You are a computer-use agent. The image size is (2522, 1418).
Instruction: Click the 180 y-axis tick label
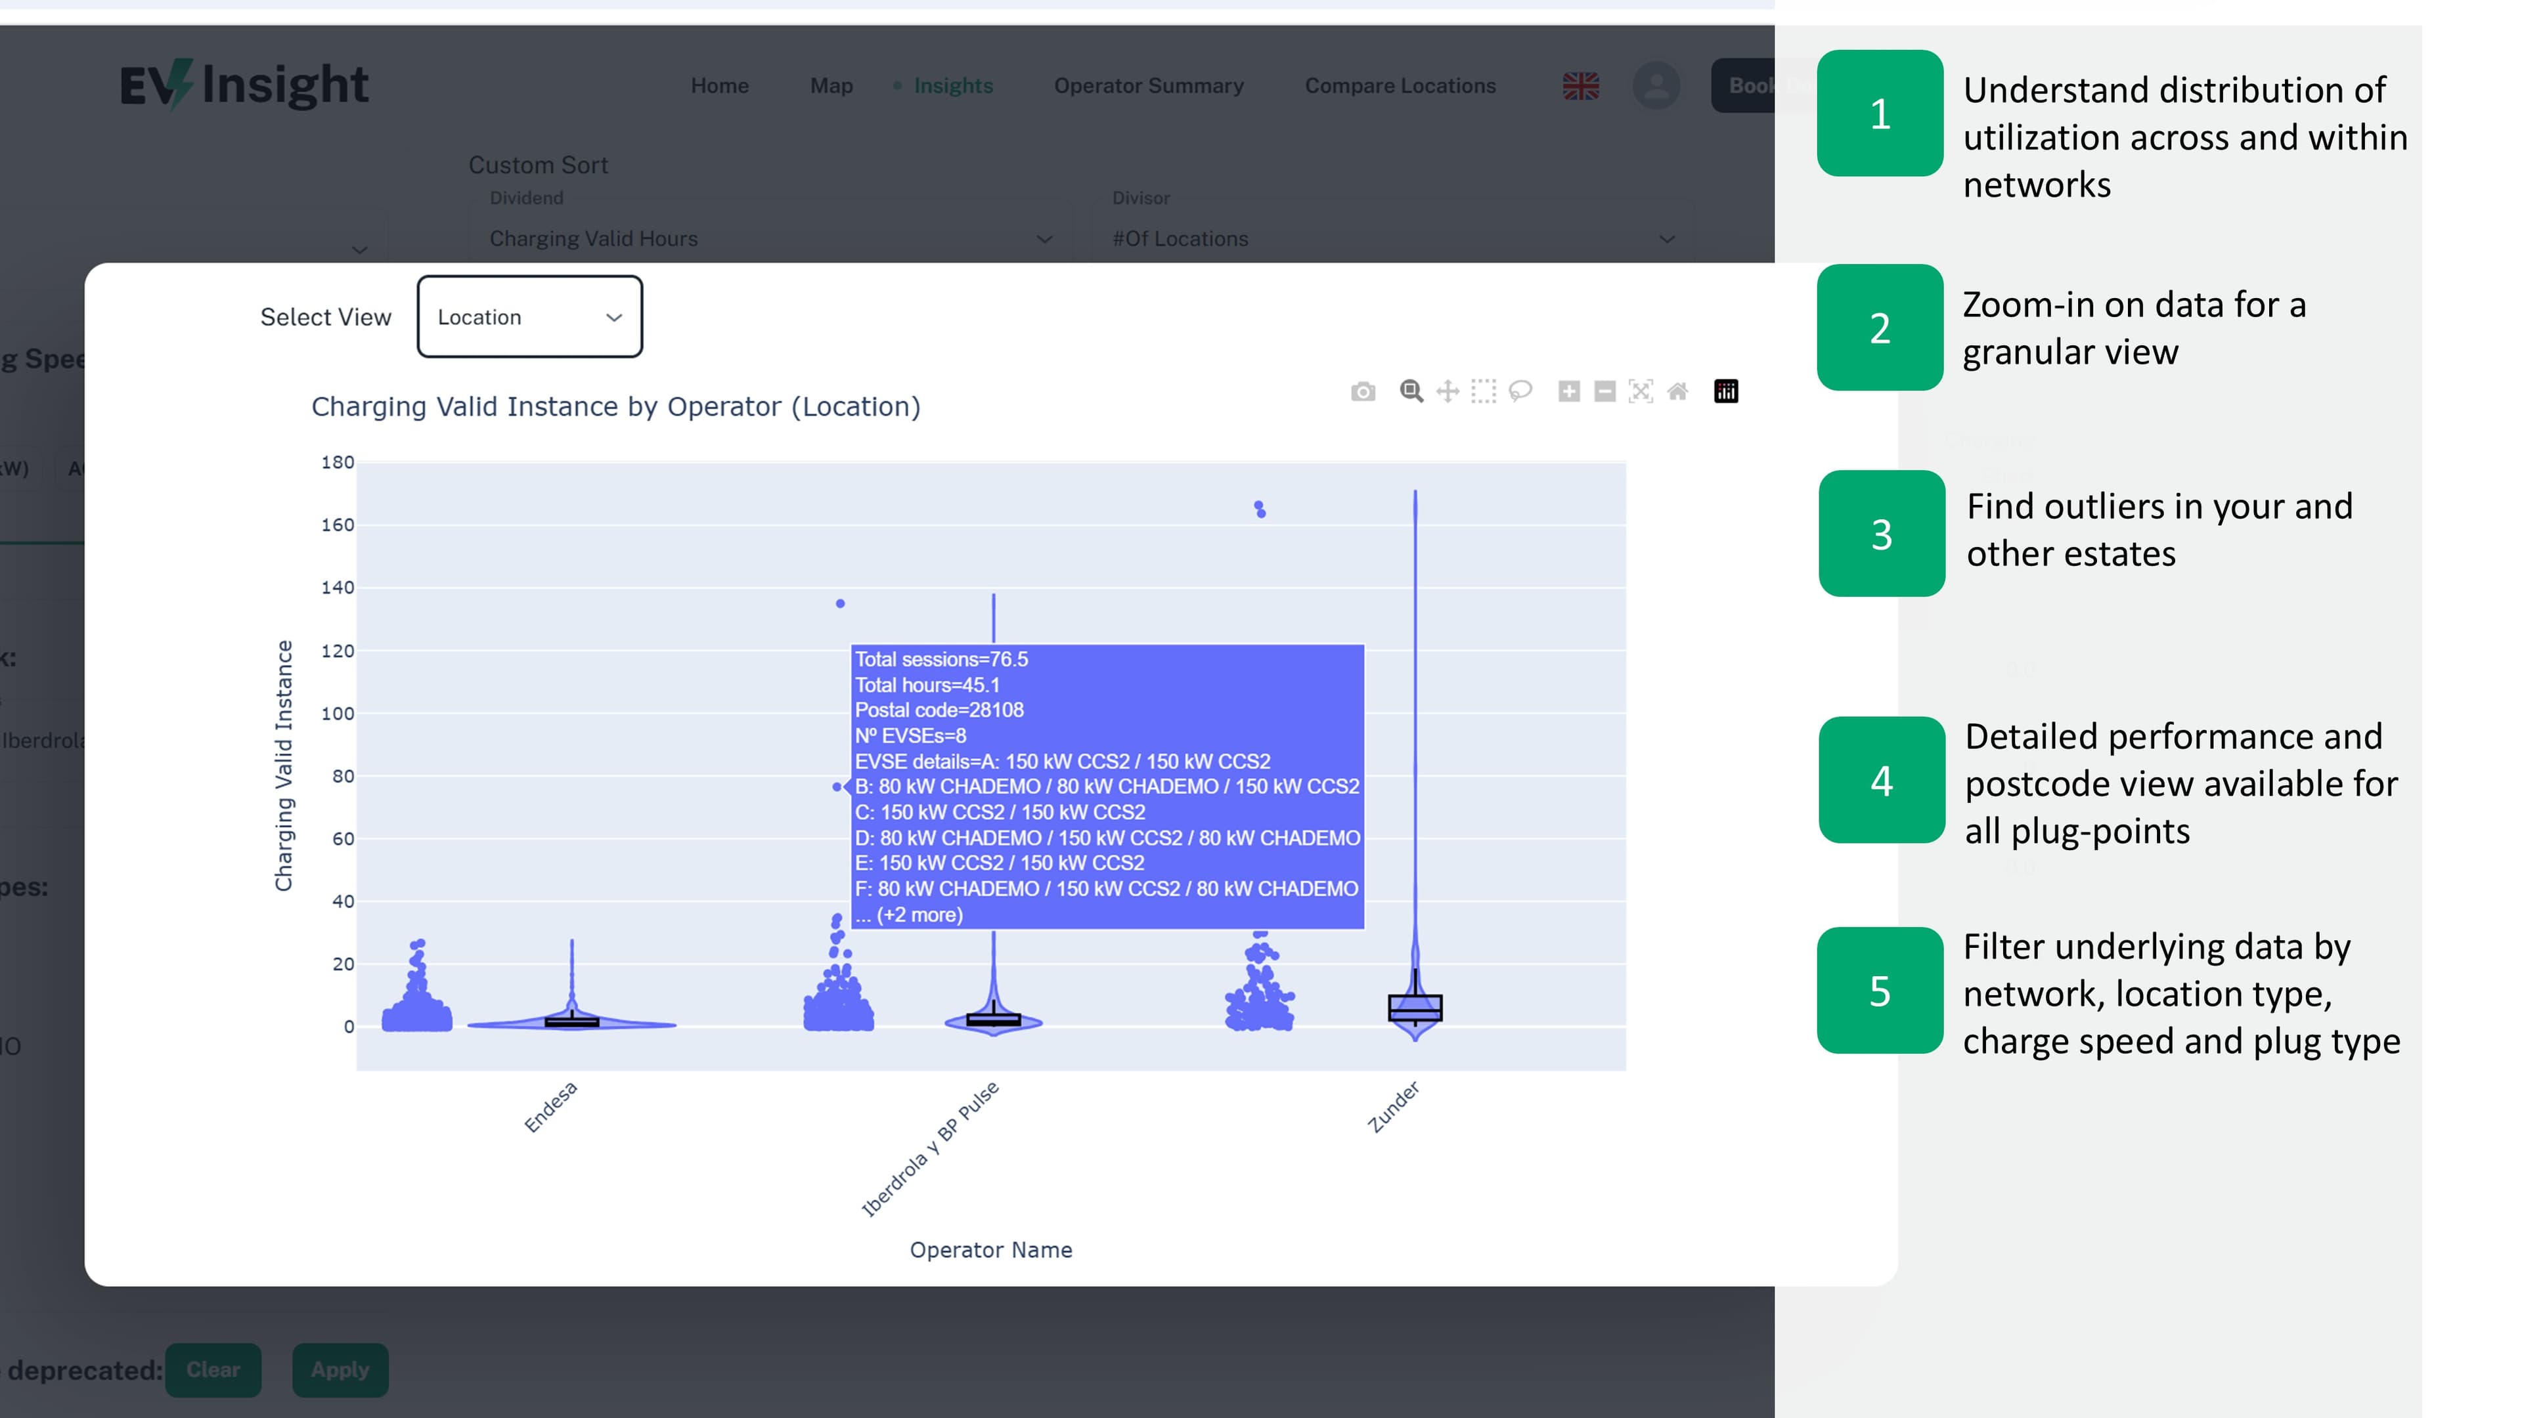coord(338,462)
